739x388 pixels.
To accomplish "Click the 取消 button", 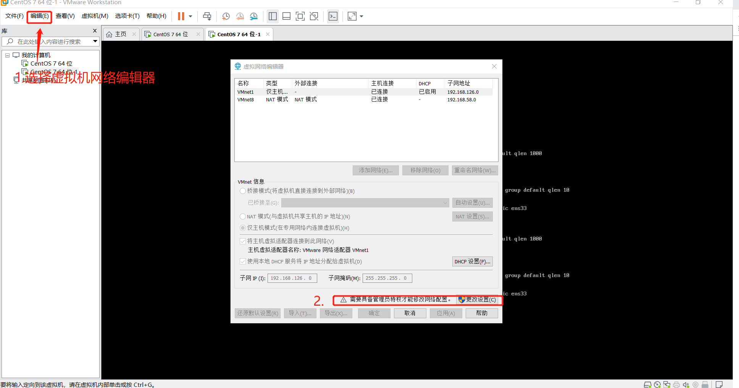I will (410, 313).
